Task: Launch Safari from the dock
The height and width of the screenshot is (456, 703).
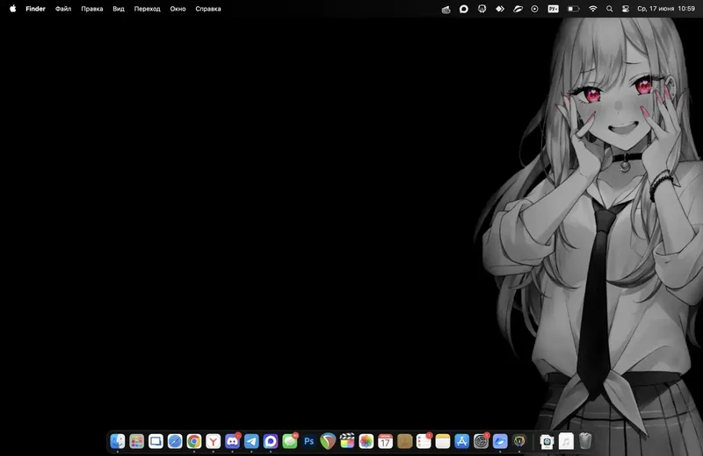Action: [175, 441]
